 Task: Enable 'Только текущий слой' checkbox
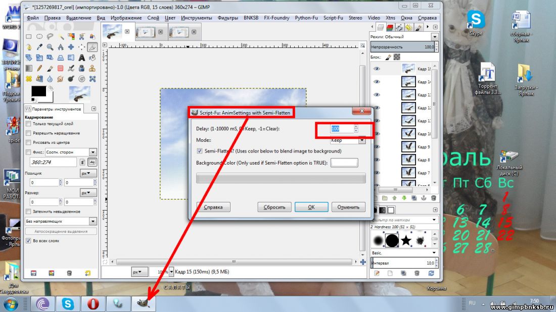point(28,124)
